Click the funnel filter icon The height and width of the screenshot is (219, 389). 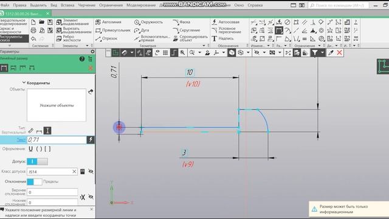tap(315, 53)
